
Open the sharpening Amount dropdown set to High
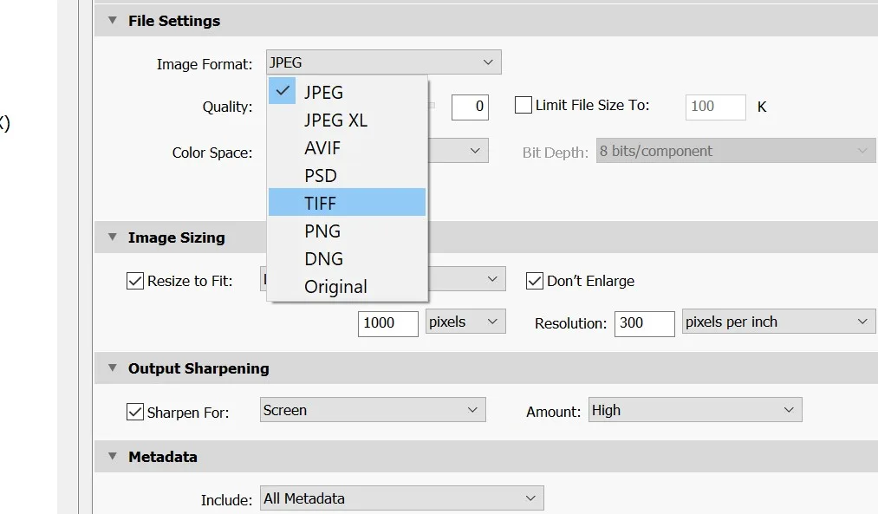click(694, 409)
